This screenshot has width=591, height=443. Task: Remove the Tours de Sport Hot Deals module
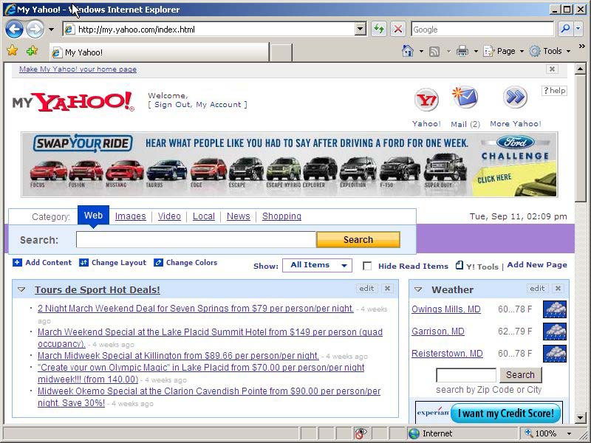387,288
